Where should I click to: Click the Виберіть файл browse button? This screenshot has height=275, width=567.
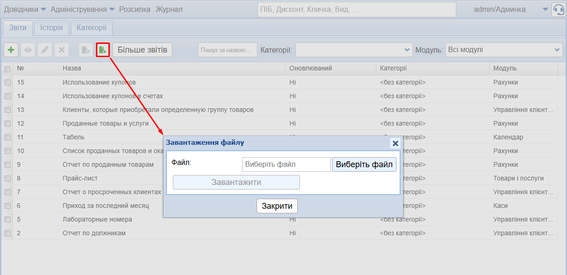(x=364, y=164)
